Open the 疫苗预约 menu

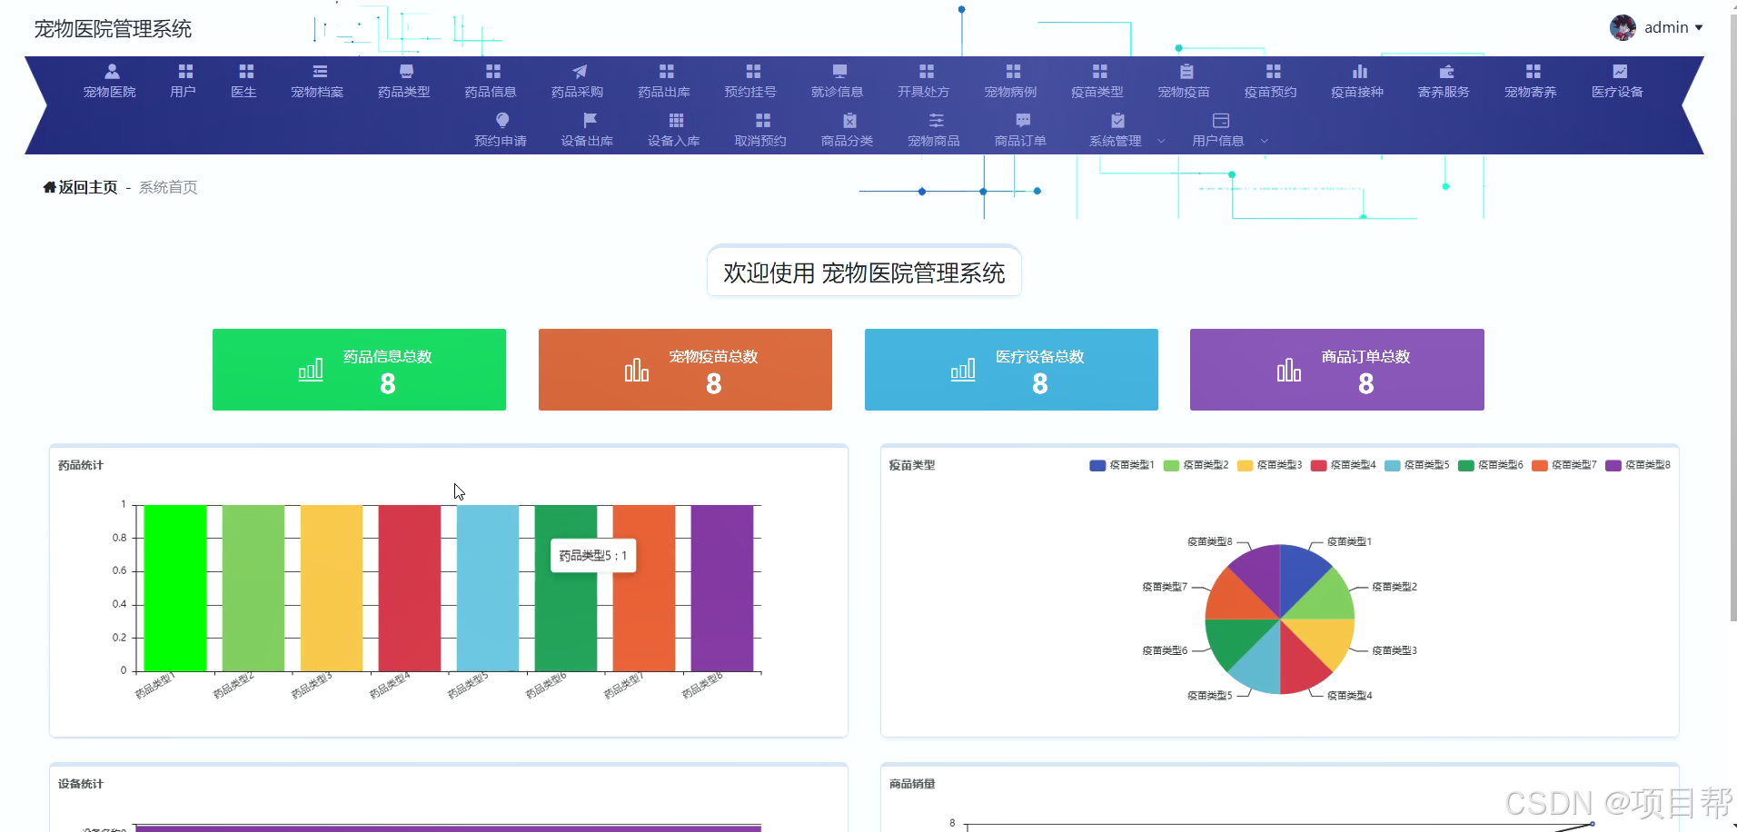click(1271, 80)
